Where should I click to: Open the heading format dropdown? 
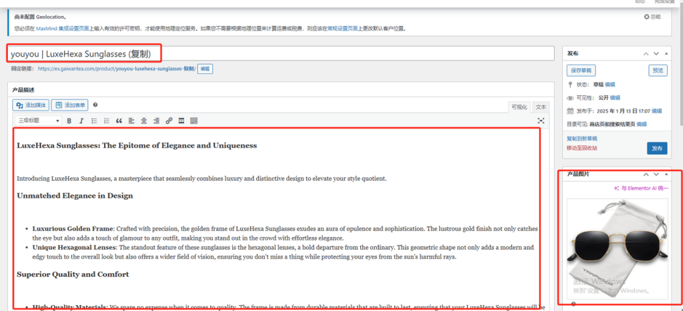[39, 121]
